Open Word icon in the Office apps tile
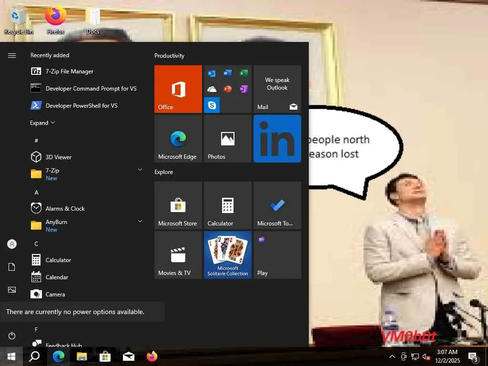 point(227,73)
